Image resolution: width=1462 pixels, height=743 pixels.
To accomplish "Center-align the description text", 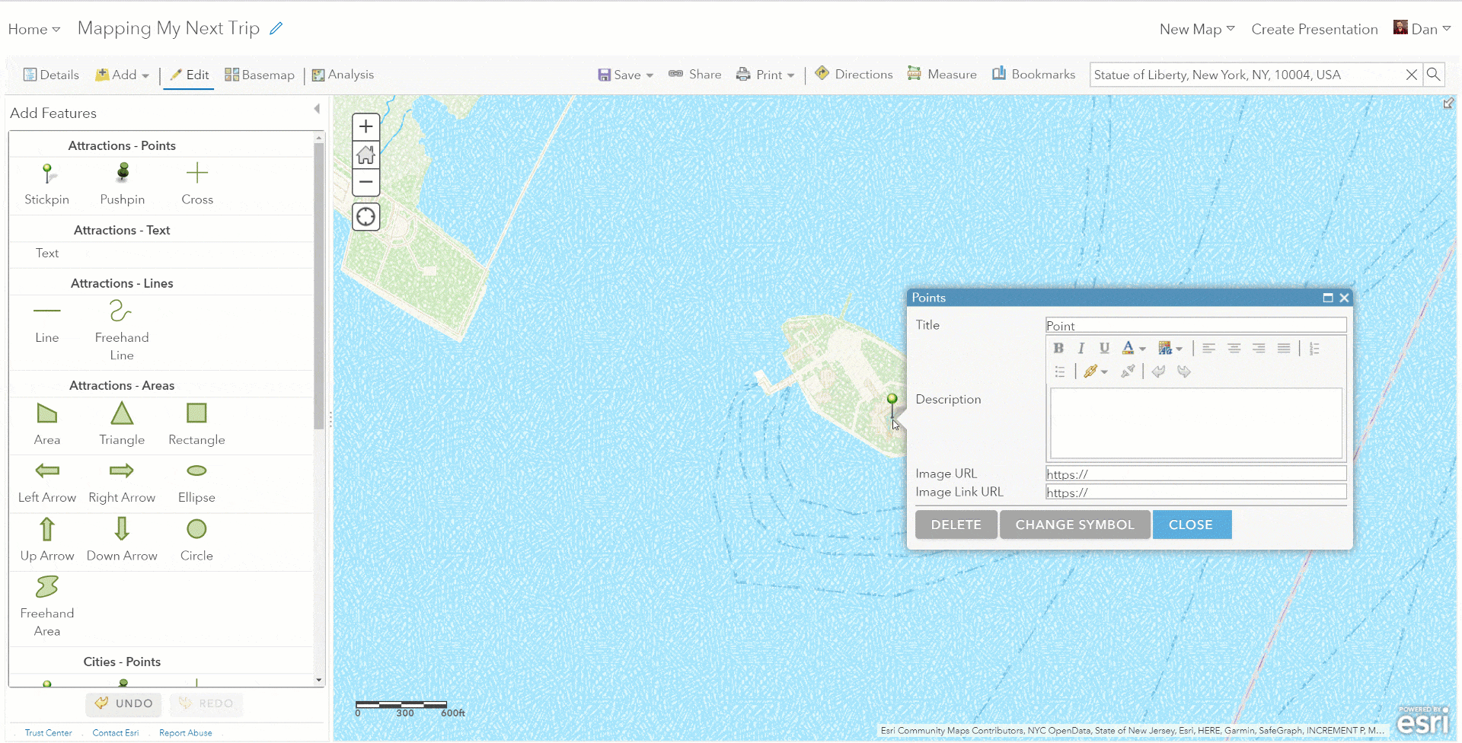I will pos(1234,349).
